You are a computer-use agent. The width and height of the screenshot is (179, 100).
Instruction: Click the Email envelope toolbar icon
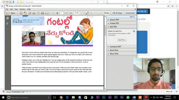pos(47,13)
